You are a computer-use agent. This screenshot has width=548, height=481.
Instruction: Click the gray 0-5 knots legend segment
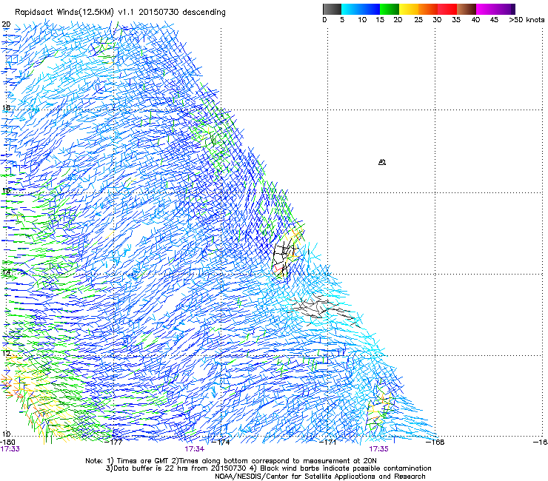point(332,9)
